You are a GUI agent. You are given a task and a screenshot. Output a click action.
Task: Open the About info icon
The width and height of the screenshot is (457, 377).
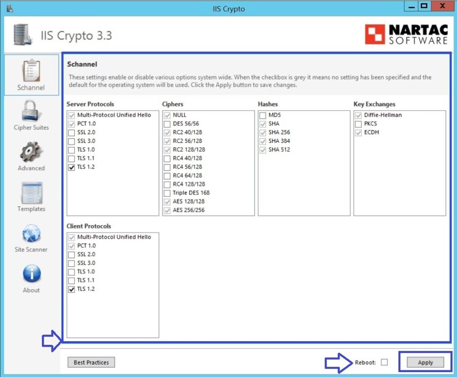click(x=32, y=274)
